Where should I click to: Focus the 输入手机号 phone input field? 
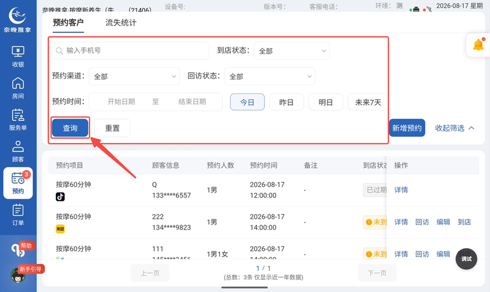coord(131,51)
